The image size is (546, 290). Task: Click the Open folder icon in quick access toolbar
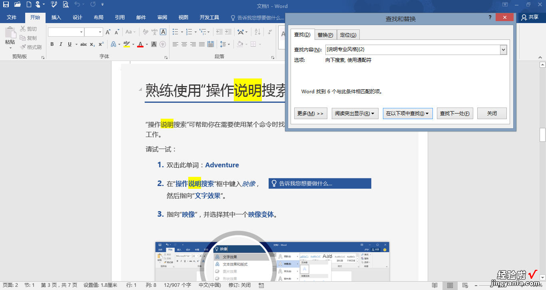coord(17,4)
